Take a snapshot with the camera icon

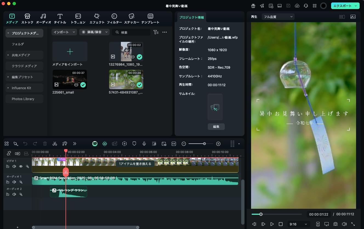click(335, 224)
